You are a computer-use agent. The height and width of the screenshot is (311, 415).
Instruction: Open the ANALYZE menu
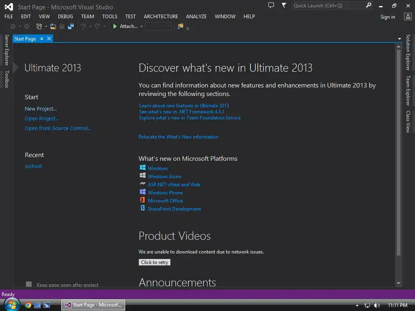[197, 16]
